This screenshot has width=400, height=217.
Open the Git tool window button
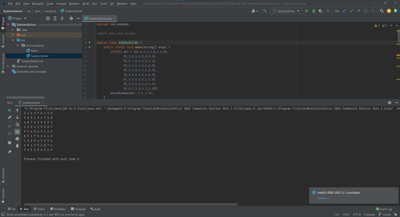[x=11, y=209]
